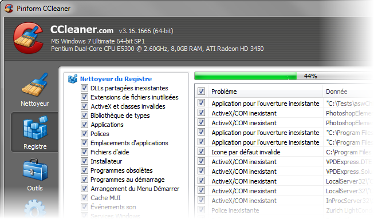Click the "C:\Tests" data cell
This screenshot has width=374, height=219.
tap(348, 103)
